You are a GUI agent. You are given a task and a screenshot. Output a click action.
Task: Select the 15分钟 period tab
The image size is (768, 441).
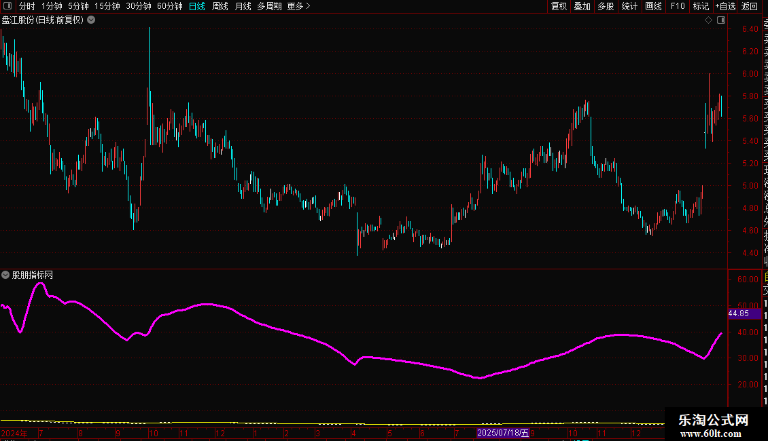107,6
